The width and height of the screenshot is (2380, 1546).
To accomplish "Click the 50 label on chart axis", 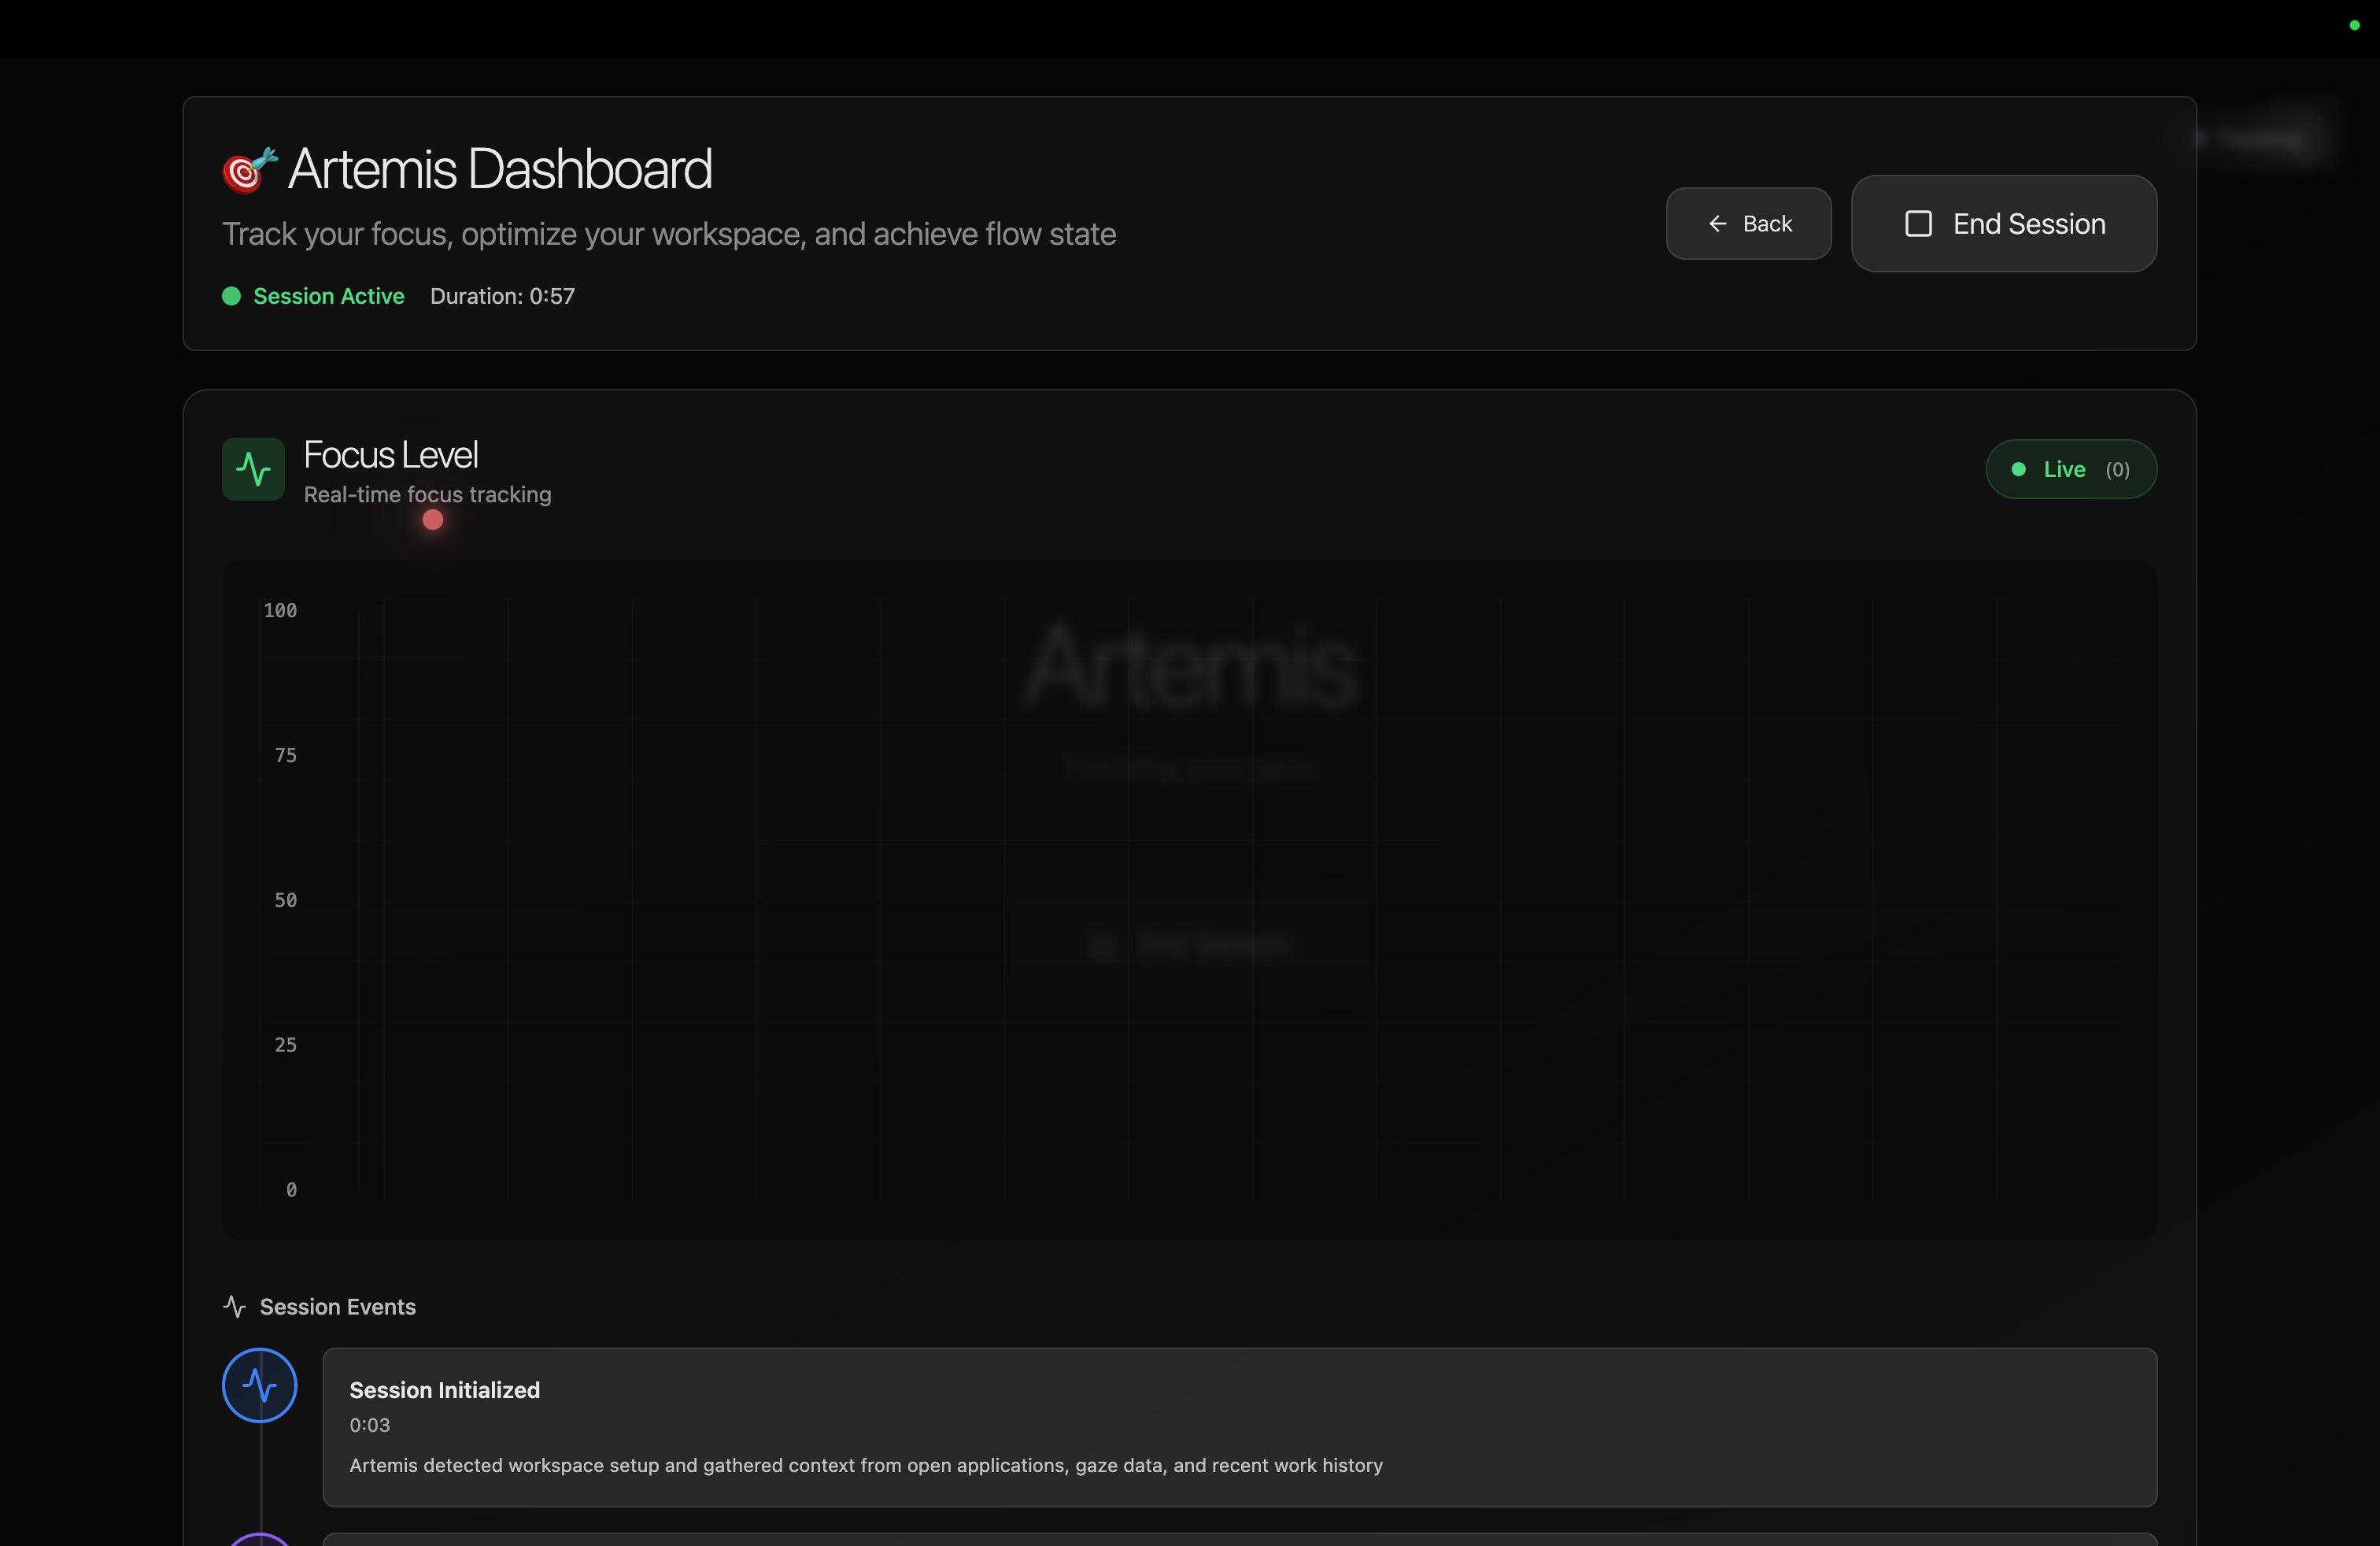I will point(285,900).
